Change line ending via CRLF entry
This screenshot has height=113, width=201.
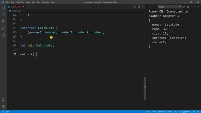176,112
